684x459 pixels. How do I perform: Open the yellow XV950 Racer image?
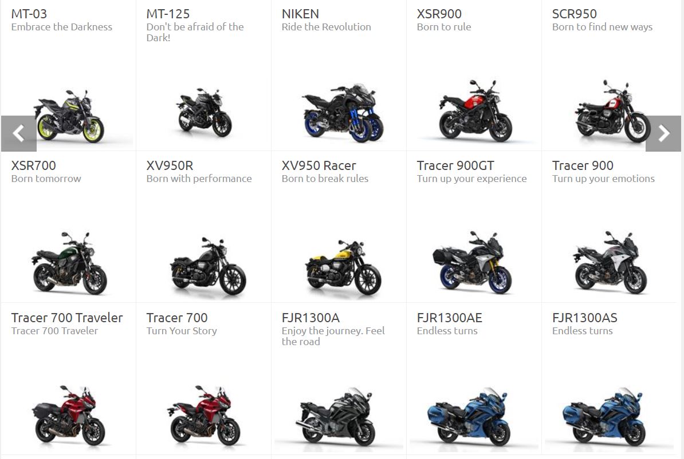(x=343, y=267)
